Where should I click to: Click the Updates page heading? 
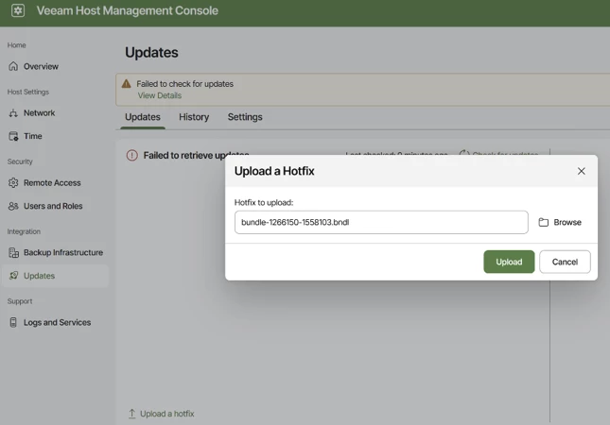[151, 53]
